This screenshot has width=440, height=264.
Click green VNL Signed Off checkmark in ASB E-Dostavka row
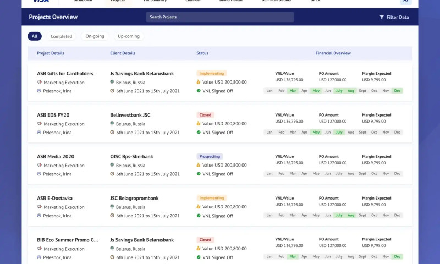tap(199, 216)
